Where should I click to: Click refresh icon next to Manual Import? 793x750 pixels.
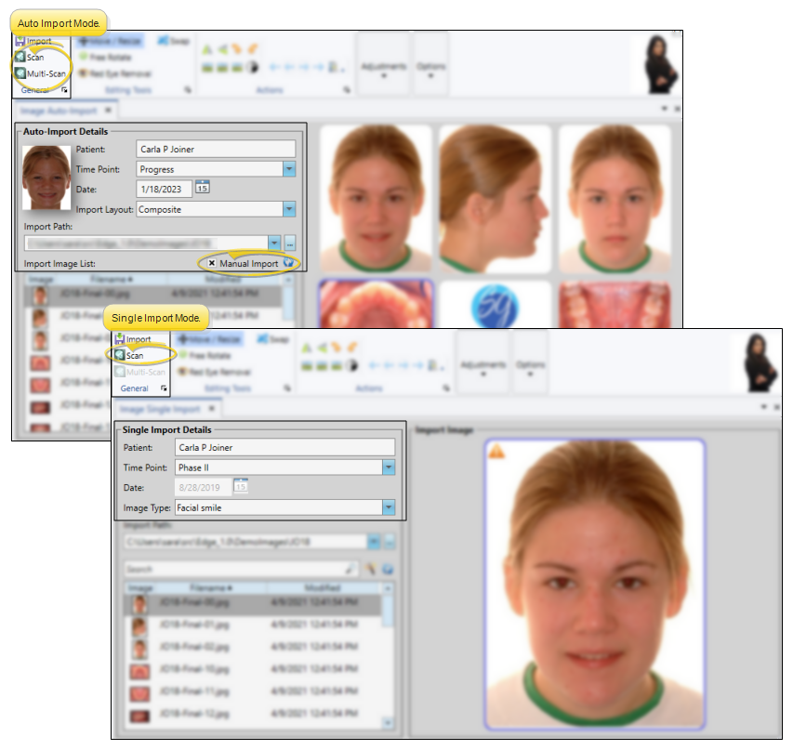[x=289, y=264]
